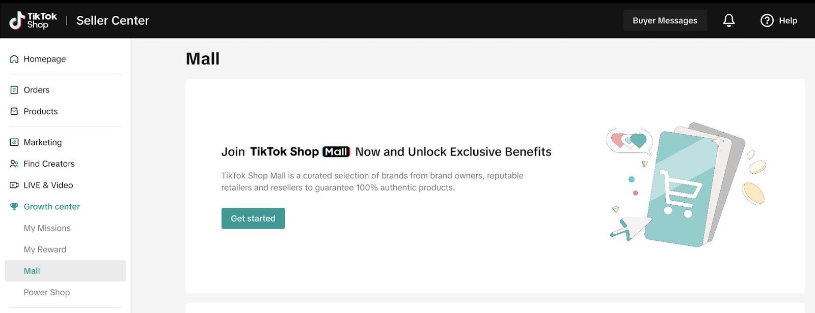This screenshot has width=815, height=313.
Task: Open Products via its sidebar icon
Action: coord(15,111)
